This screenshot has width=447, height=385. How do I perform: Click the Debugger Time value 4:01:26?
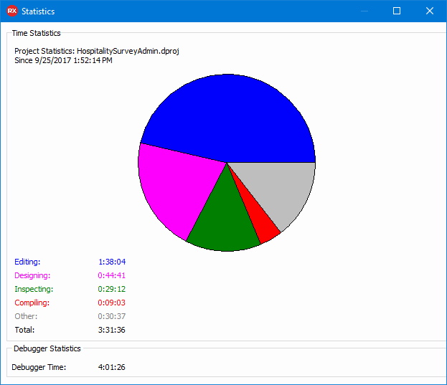tap(112, 367)
